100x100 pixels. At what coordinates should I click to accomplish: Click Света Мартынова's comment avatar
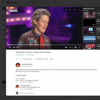17,86
